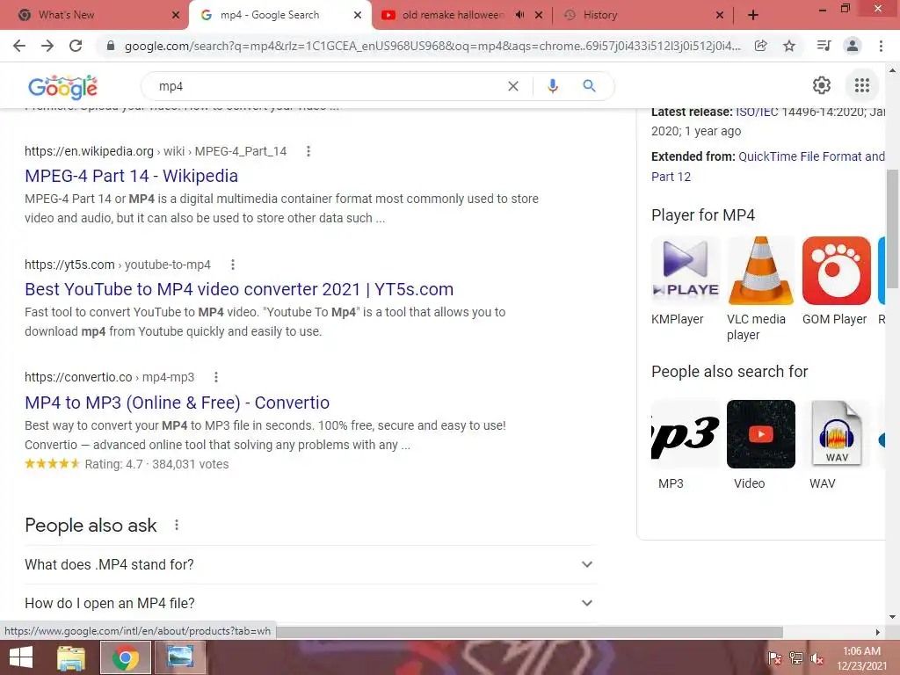The width and height of the screenshot is (900, 675).
Task: Go back to the previous page
Action: tap(19, 46)
